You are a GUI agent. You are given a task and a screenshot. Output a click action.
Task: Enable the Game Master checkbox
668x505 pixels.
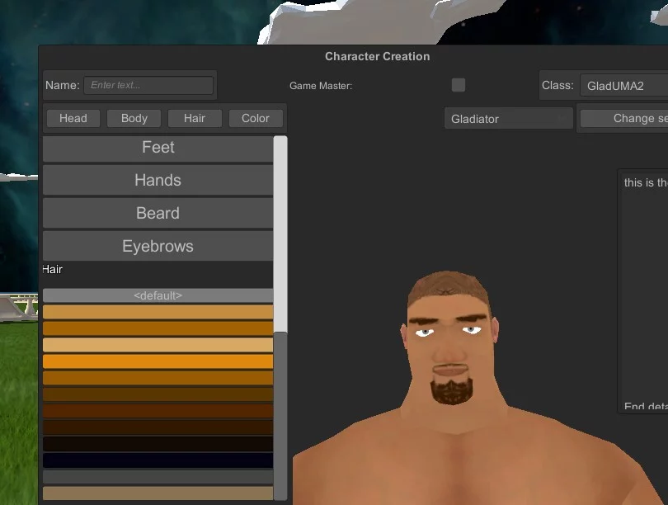459,85
